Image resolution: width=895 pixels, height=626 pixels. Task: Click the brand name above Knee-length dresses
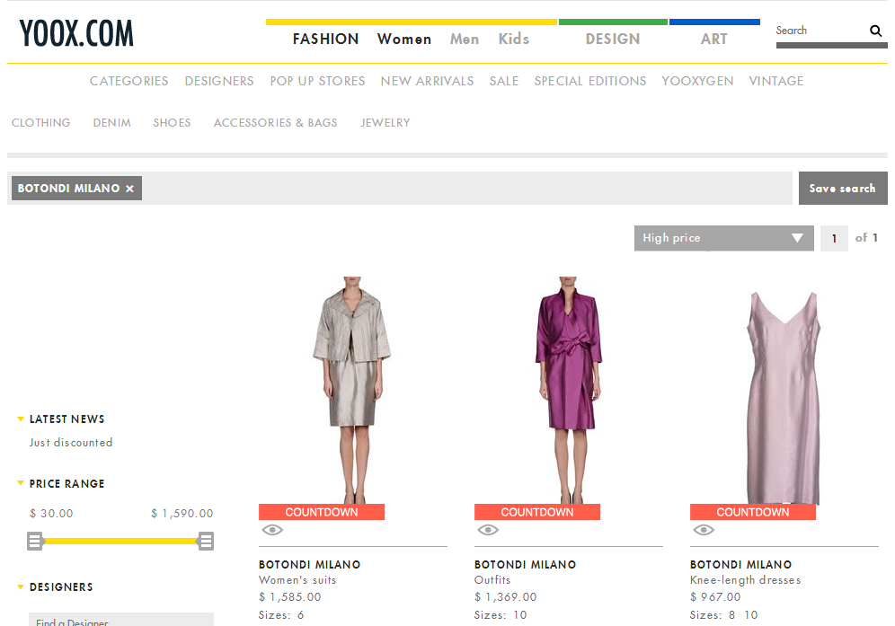pyautogui.click(x=740, y=564)
